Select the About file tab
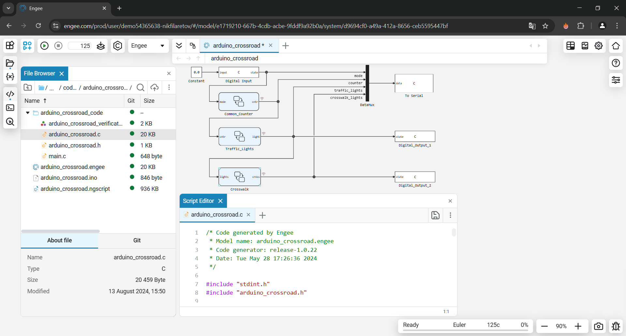The height and width of the screenshot is (336, 626). coord(59,240)
